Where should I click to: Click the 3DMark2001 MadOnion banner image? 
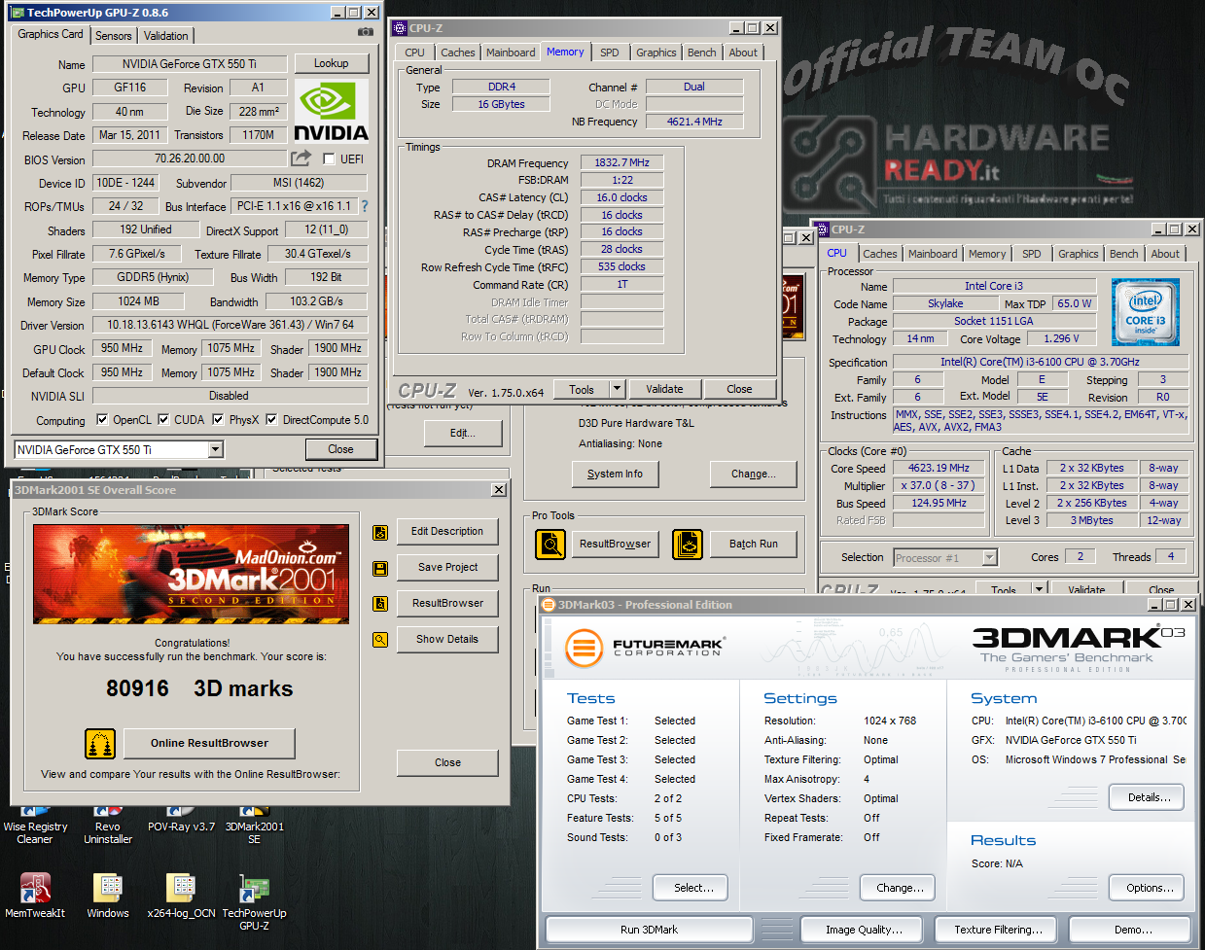point(191,574)
